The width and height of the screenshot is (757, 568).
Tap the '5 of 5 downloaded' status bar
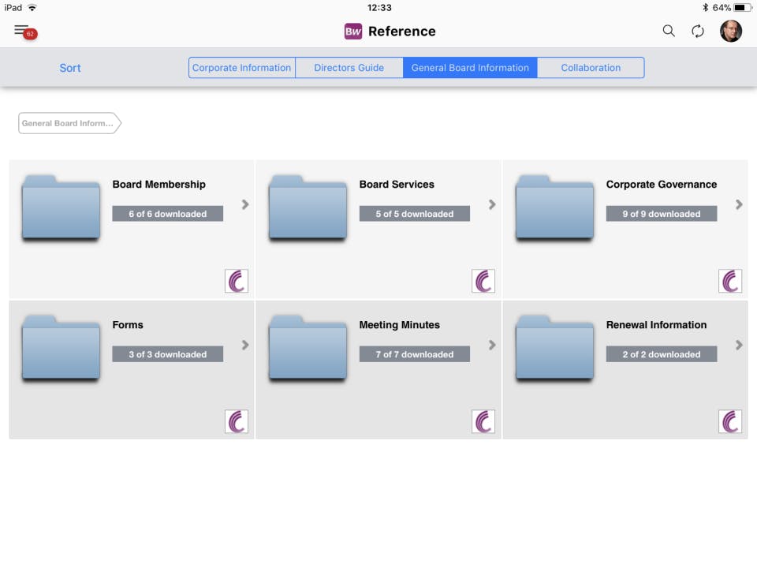point(415,214)
